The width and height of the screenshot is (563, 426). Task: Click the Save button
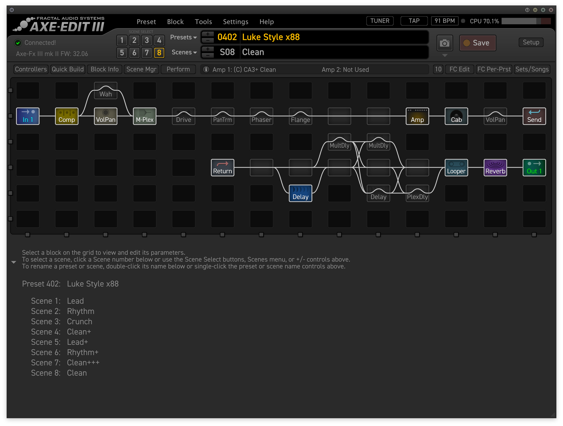(x=478, y=43)
